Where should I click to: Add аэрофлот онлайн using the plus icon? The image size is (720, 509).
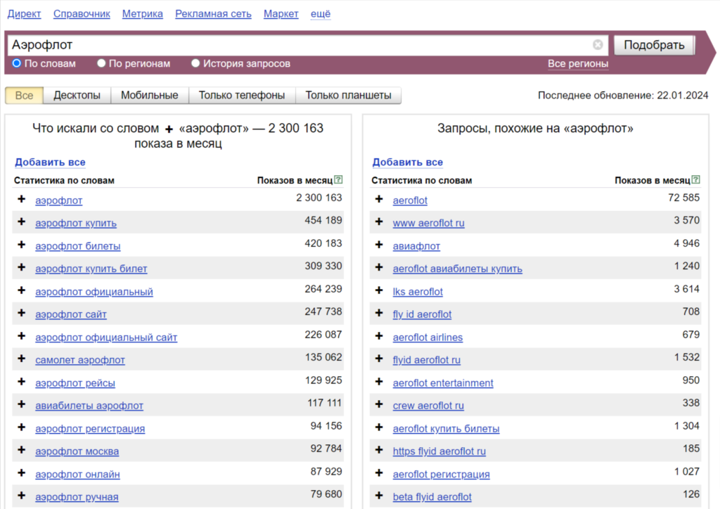(22, 472)
